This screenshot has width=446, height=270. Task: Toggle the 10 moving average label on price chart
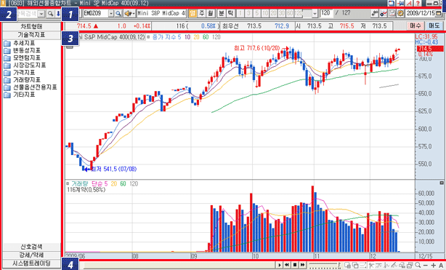pyautogui.click(x=187, y=37)
